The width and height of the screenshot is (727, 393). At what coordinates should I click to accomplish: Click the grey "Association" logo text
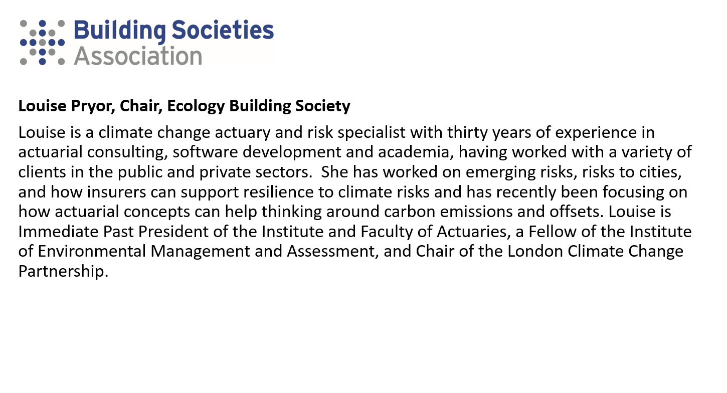(138, 56)
